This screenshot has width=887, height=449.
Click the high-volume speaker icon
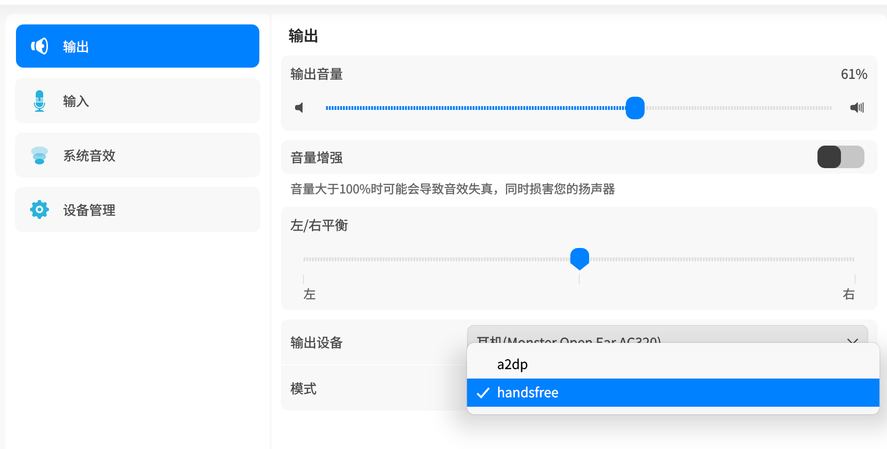[857, 108]
